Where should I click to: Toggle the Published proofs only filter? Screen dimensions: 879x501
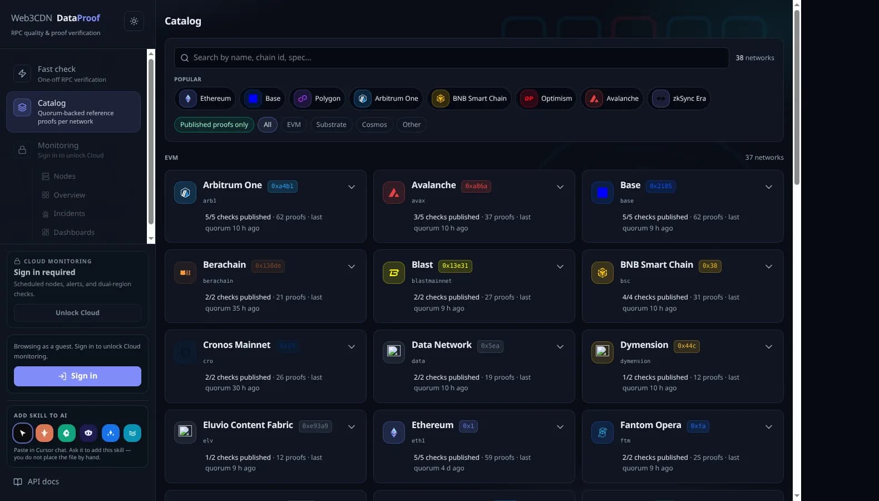(x=214, y=125)
